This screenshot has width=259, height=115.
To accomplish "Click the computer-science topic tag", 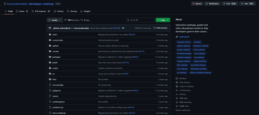I will pyautogui.click(x=184, y=42).
